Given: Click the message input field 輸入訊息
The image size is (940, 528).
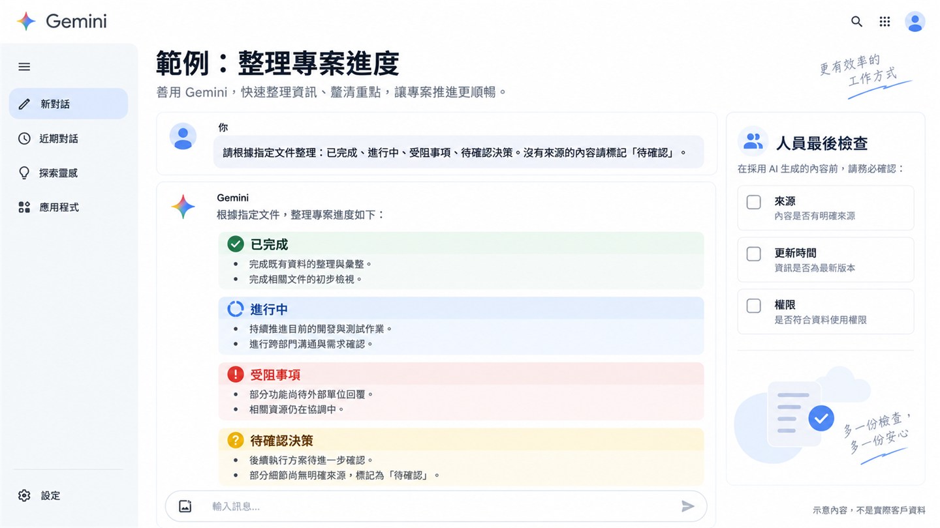Looking at the screenshot, I should pos(437,506).
